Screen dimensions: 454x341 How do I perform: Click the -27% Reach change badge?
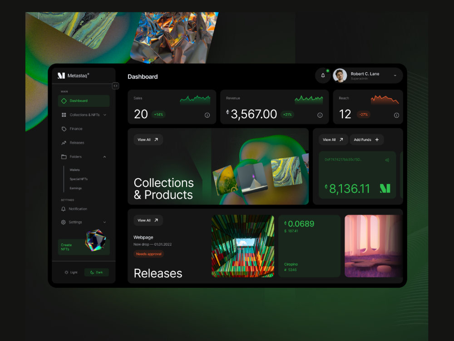pyautogui.click(x=363, y=115)
